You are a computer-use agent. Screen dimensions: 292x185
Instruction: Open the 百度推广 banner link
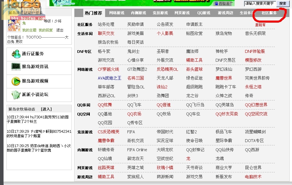224,4
